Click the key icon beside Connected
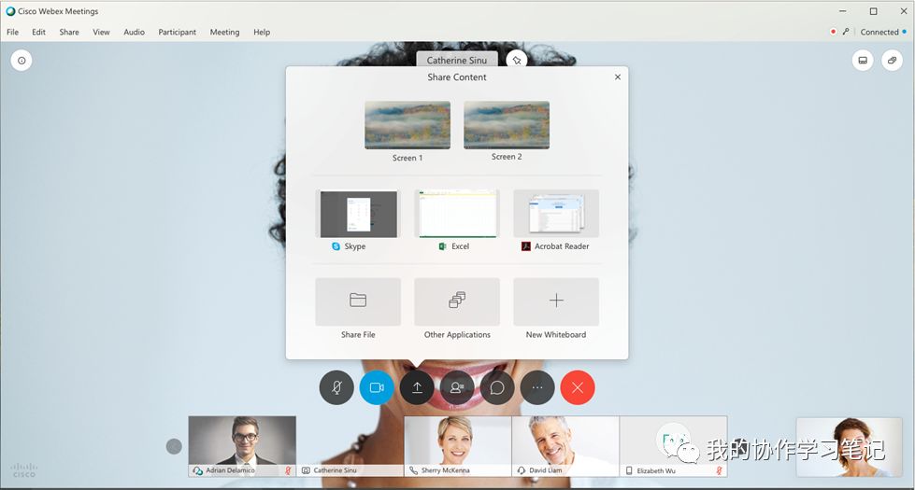915x490 pixels. coord(846,32)
